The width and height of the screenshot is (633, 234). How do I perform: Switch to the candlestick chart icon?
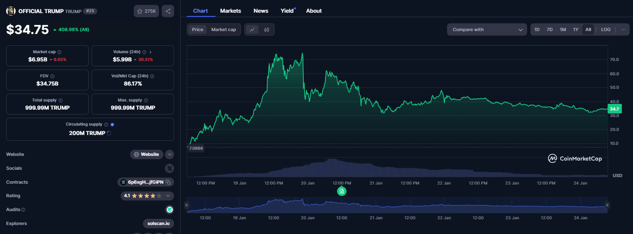(266, 29)
